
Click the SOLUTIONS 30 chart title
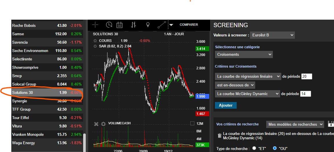[x=105, y=34]
